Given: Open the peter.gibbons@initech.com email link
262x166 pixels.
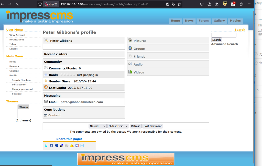Looking at the screenshot, I should tap(82, 102).
